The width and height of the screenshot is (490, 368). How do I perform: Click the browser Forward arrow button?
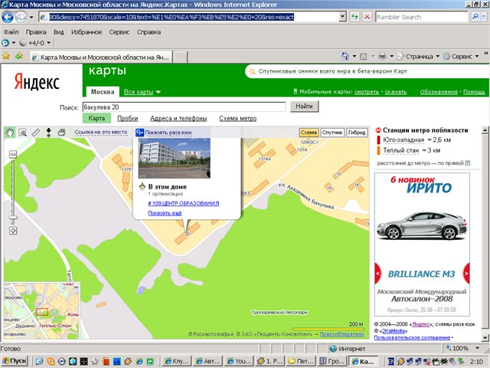click(x=21, y=17)
